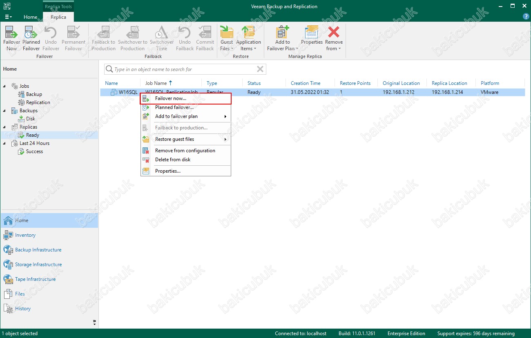Switch to the Home ribbon tab
The image size is (531, 338).
pos(31,17)
